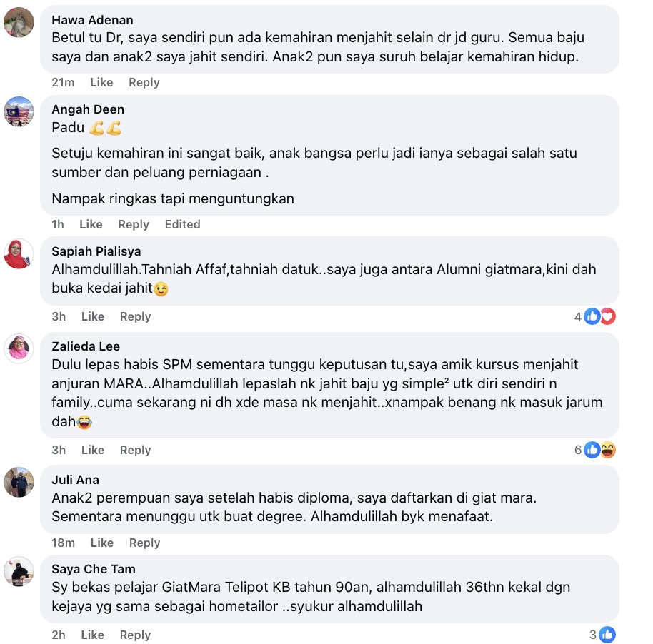View like and heart reactions on Sapiah's comment
The height and width of the screenshot is (644, 653).
tap(595, 317)
